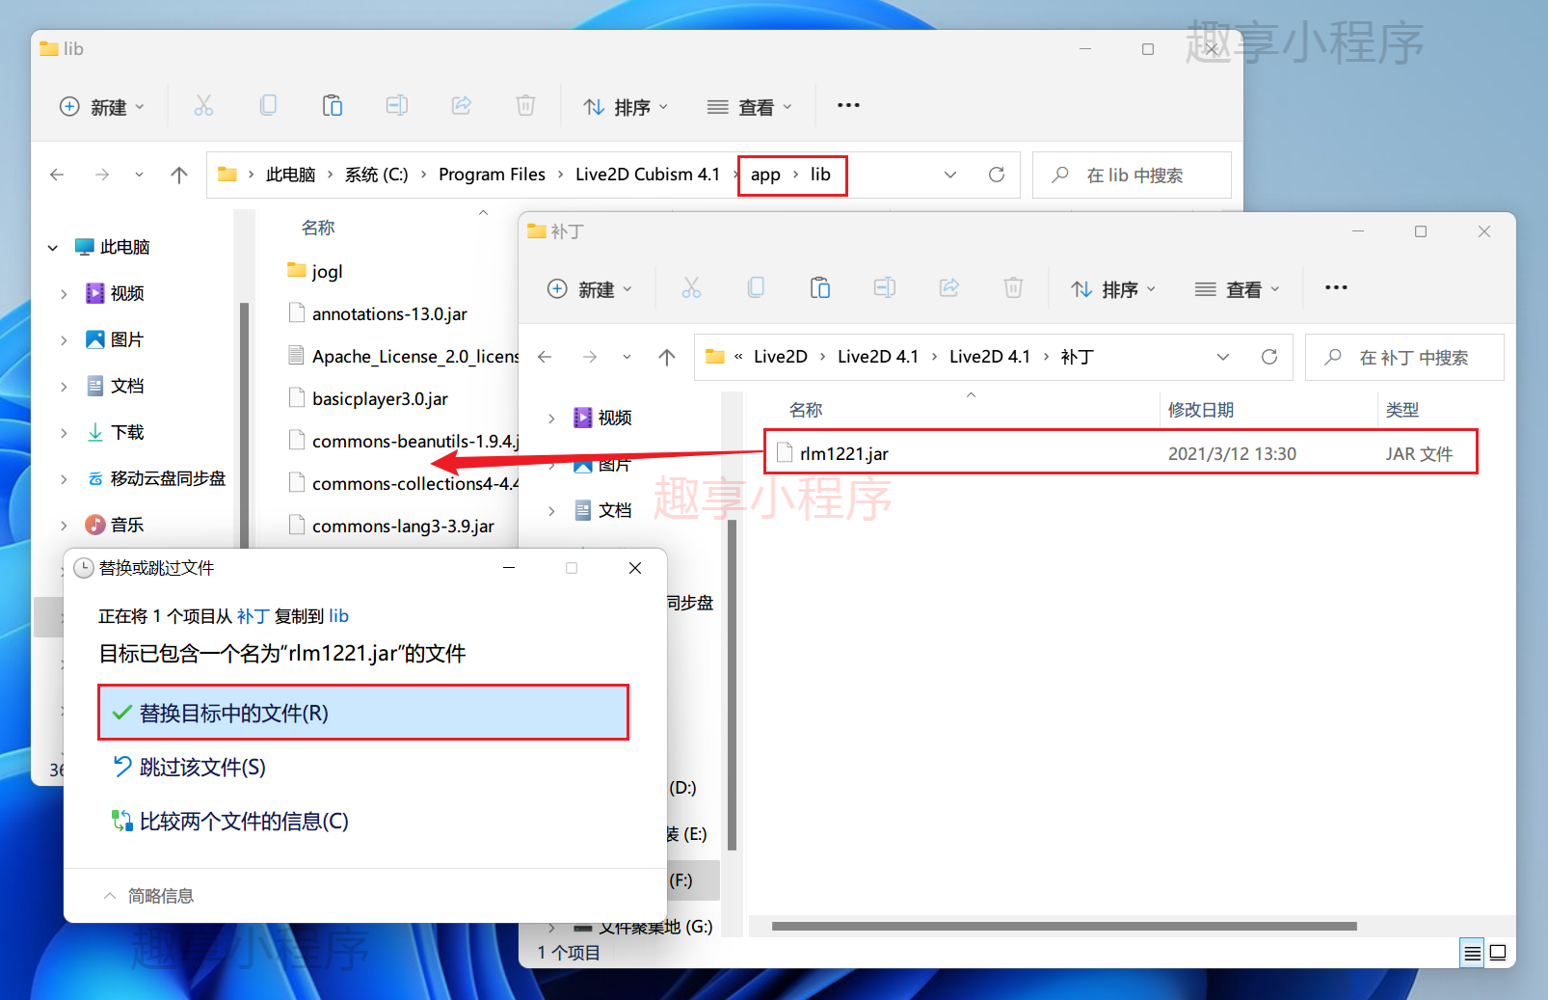Choose 替换目标中的文件(R) option
1548x1000 pixels.
point(363,713)
